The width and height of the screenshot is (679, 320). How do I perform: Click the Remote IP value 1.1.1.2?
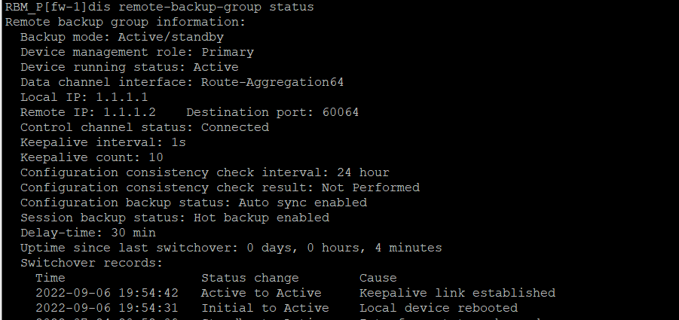click(129, 112)
